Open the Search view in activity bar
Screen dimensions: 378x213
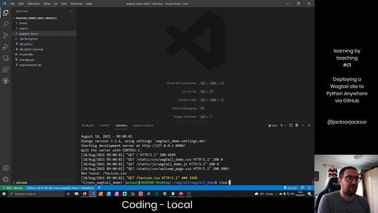[x=5, y=24]
